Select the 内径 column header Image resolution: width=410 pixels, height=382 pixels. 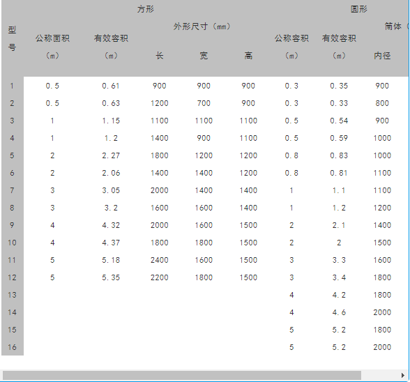point(382,56)
